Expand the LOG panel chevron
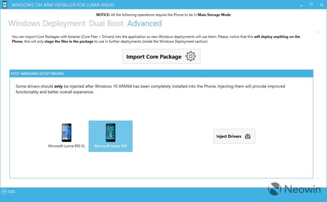This screenshot has height=202, width=327. coord(4,191)
